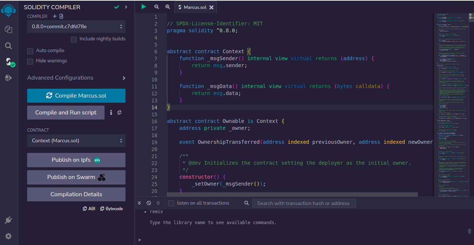Open the Search in files icon
474x245 pixels.
pyautogui.click(x=8, y=46)
